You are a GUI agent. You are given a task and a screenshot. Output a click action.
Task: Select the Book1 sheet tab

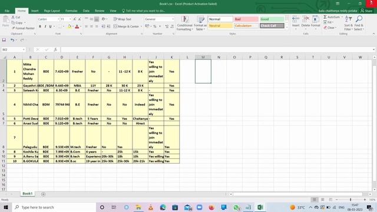click(28, 194)
